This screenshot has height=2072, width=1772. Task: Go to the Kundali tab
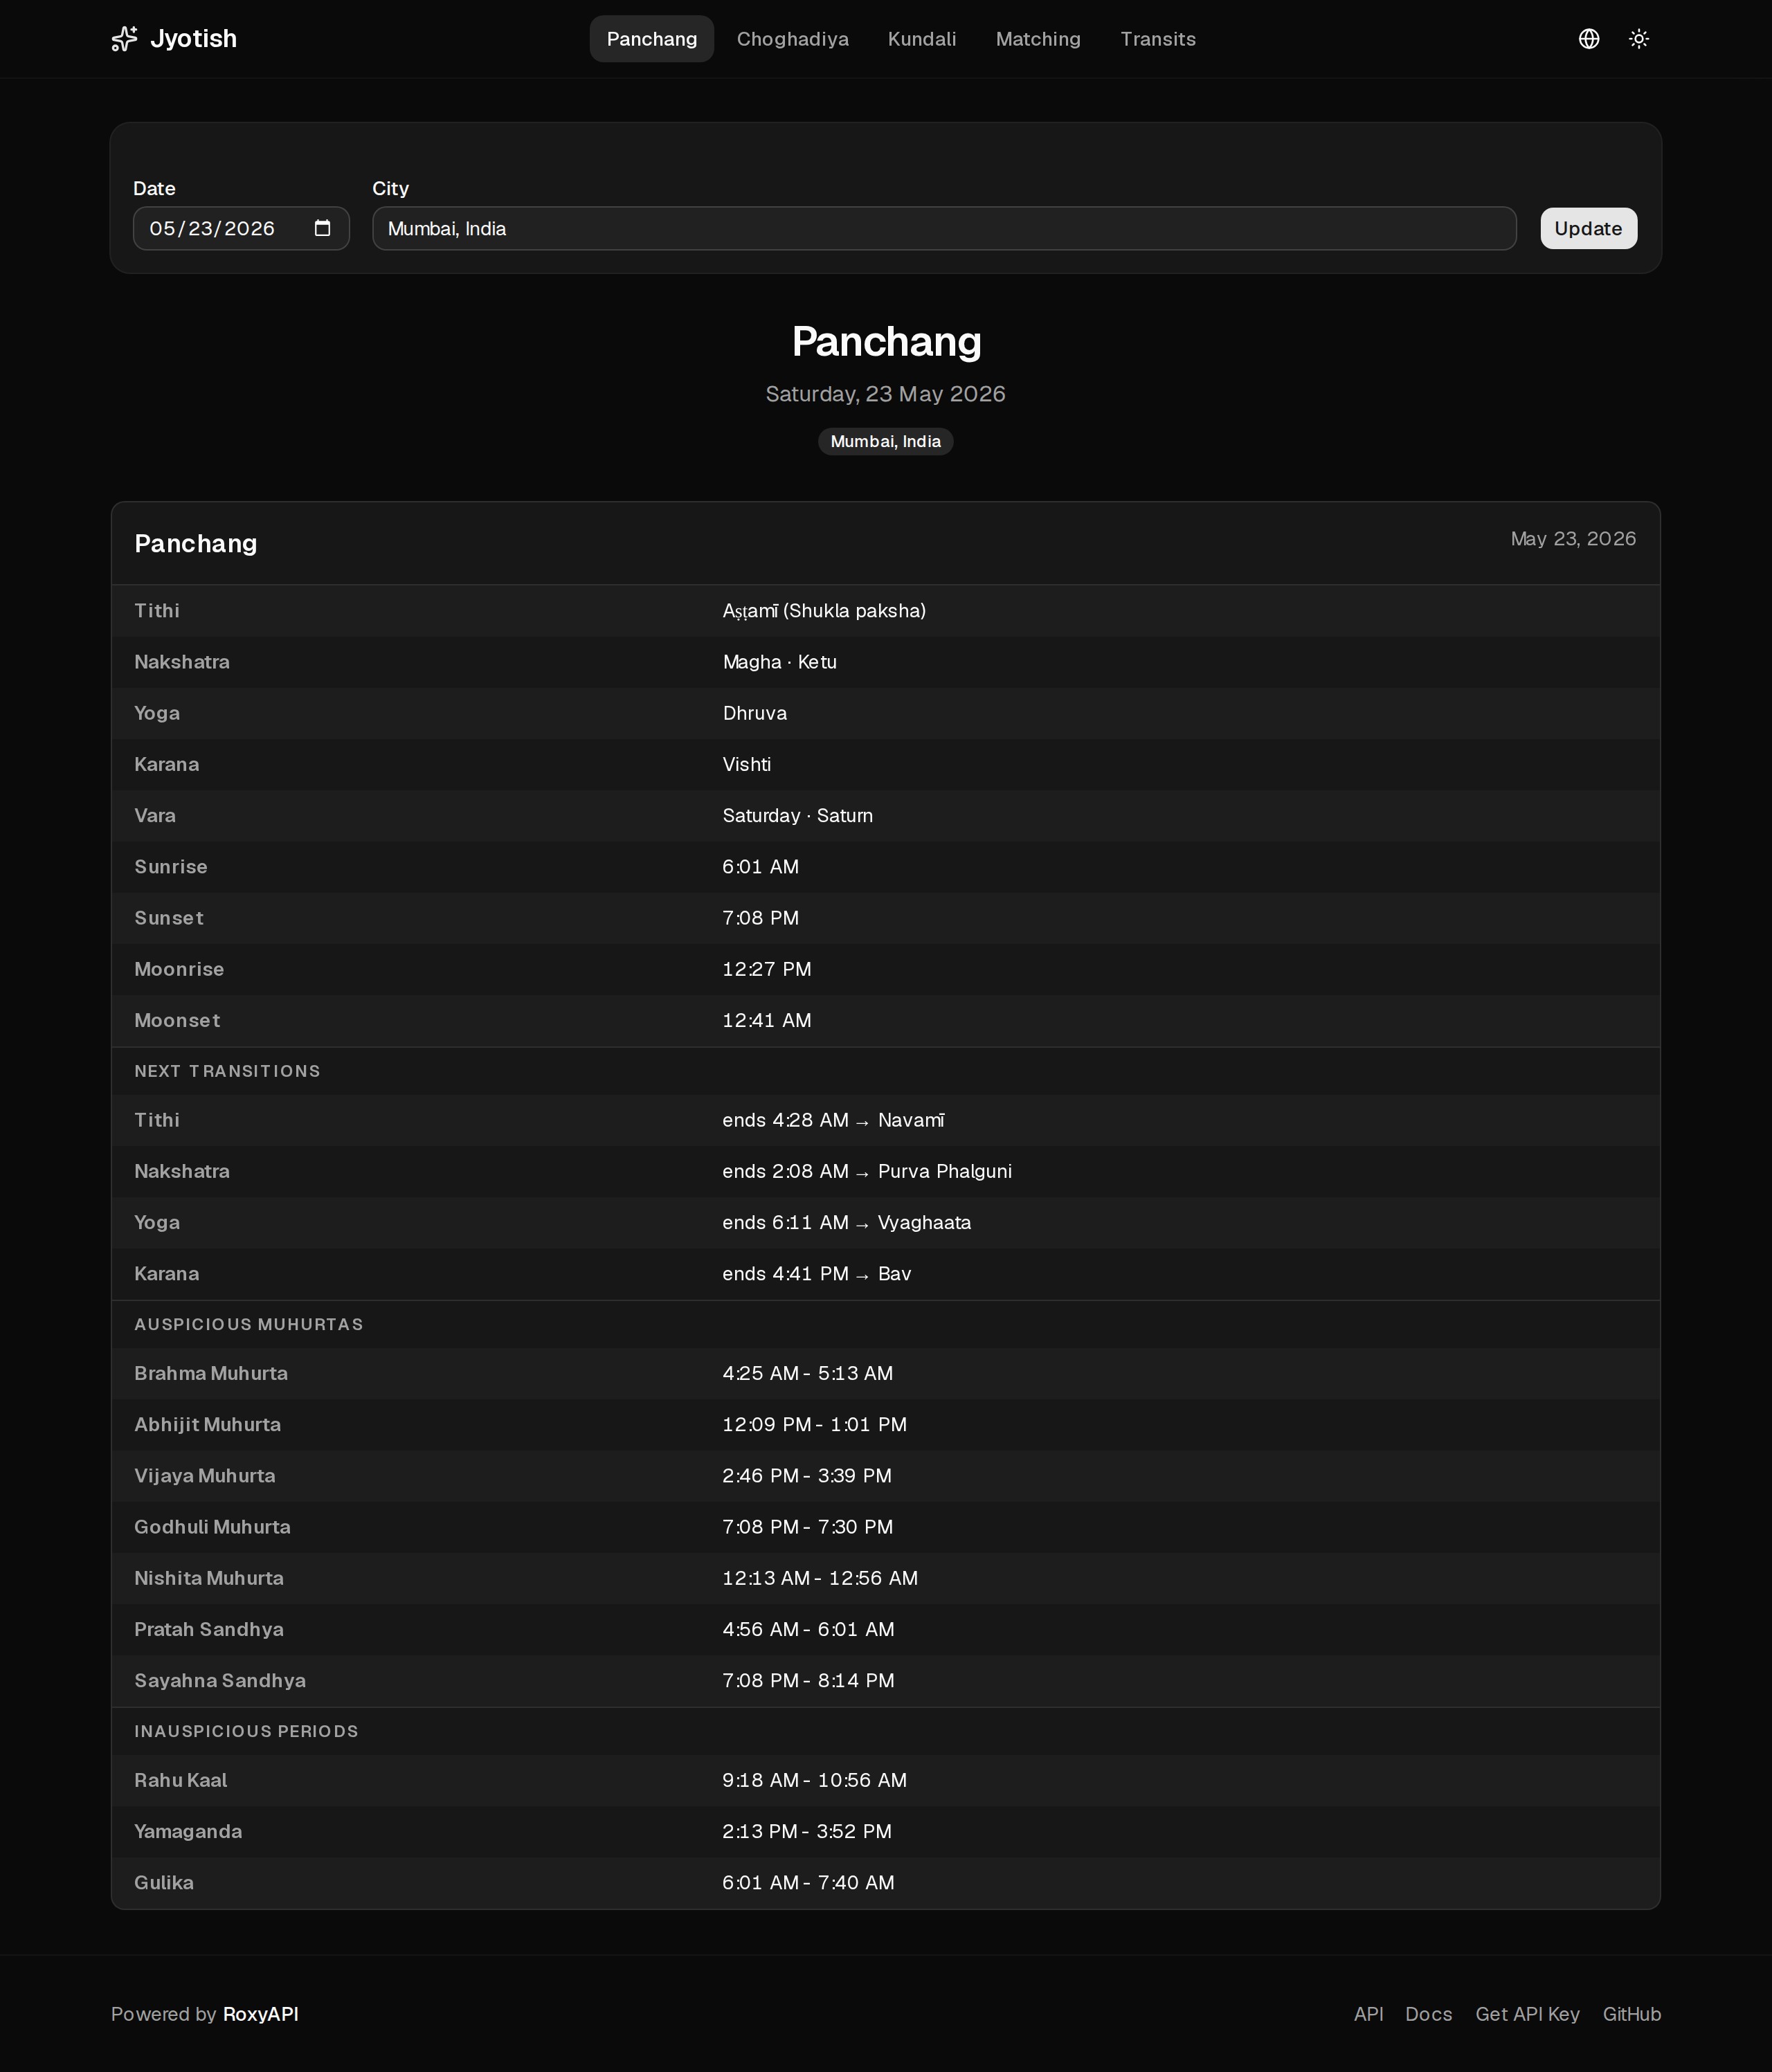(x=921, y=39)
